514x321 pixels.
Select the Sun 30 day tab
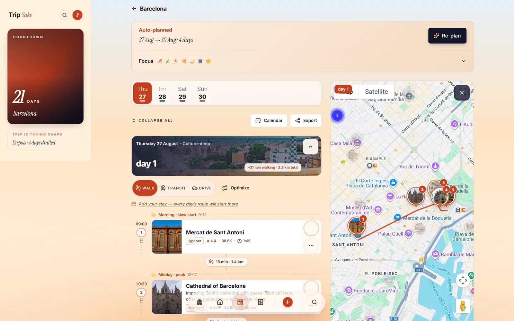coord(202,93)
